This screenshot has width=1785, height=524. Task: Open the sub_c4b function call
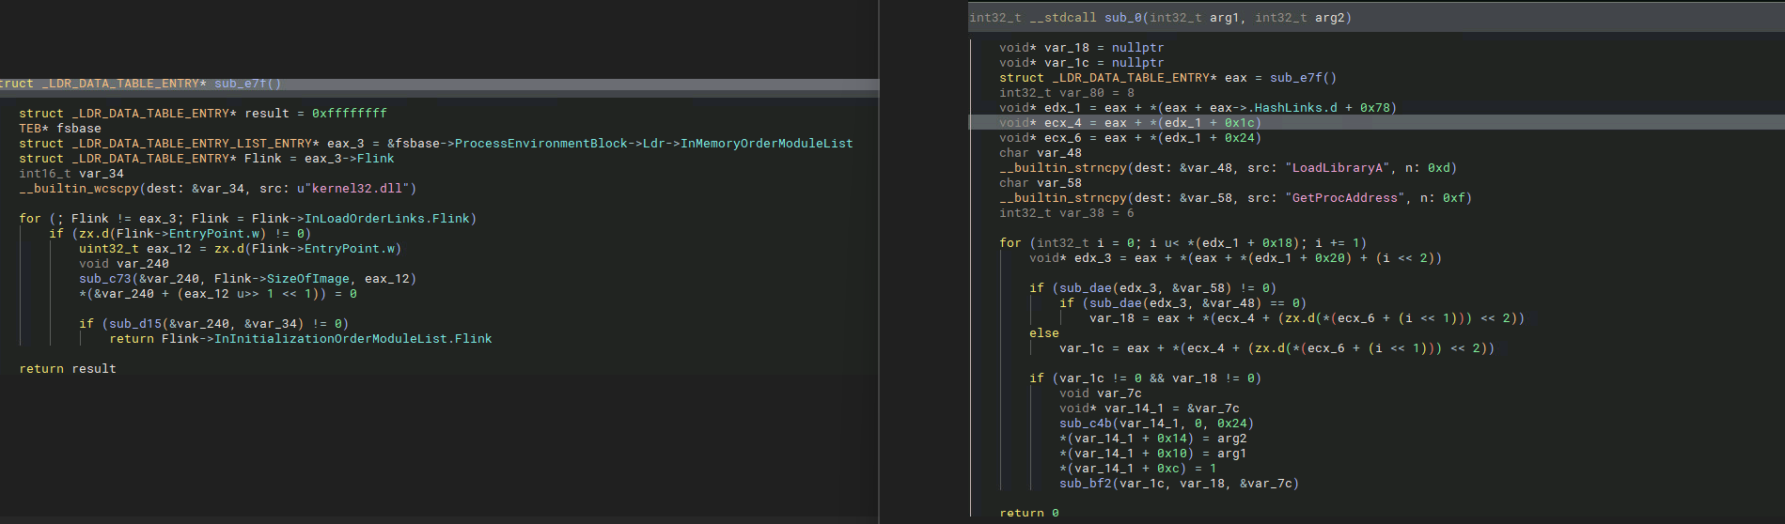[1086, 424]
